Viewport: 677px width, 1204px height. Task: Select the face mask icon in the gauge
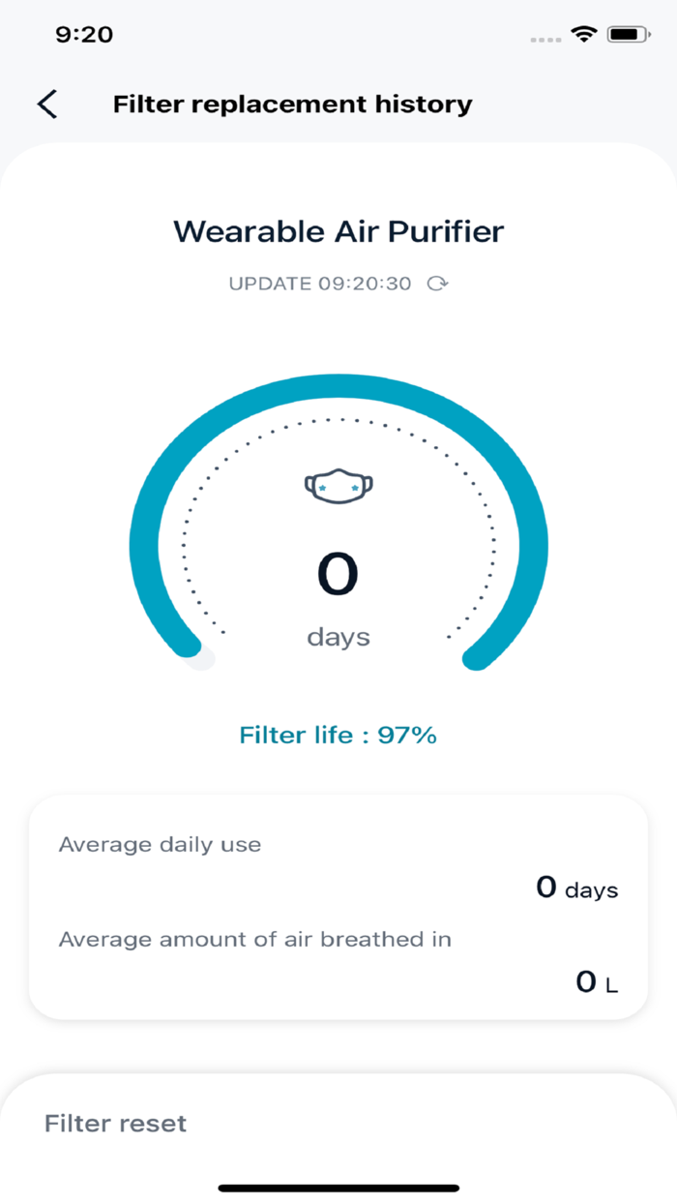point(338,484)
